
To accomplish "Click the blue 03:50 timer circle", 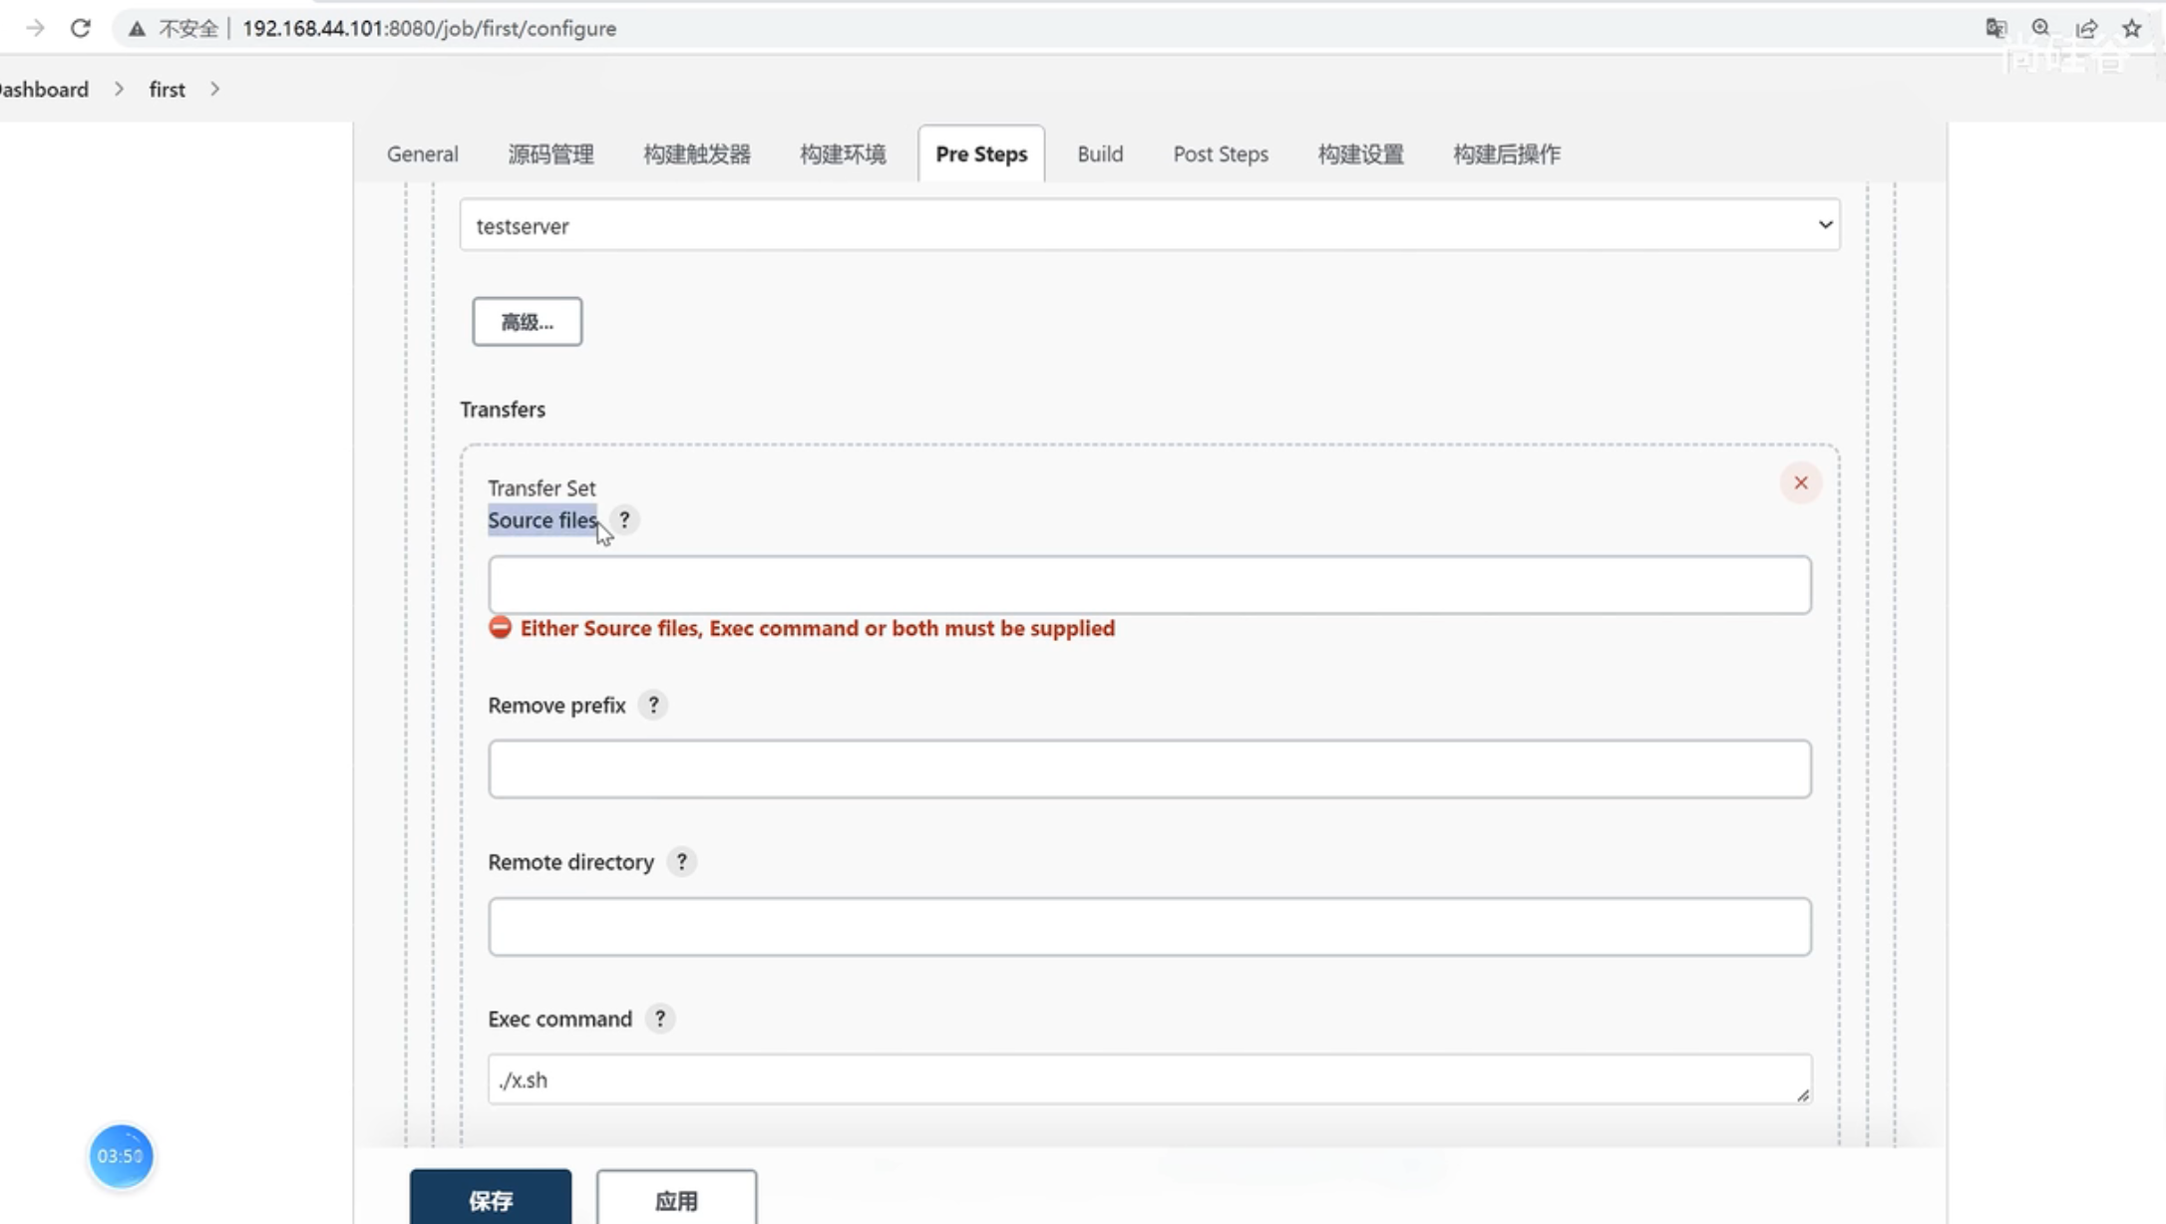I will pyautogui.click(x=121, y=1156).
